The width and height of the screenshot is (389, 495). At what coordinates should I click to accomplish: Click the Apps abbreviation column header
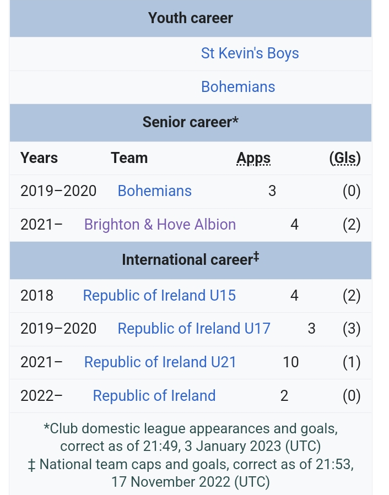coord(253,158)
